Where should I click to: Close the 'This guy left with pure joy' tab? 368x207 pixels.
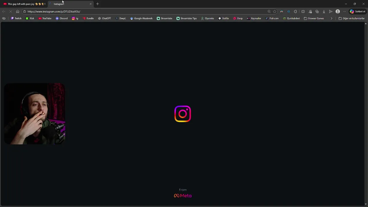[45, 4]
